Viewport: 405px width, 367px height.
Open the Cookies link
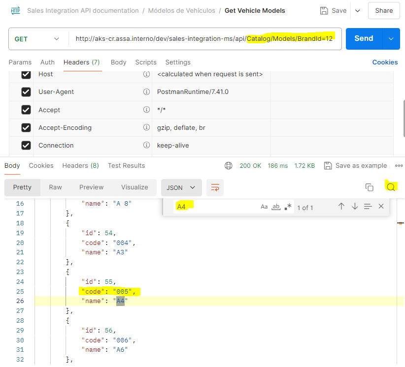385,62
